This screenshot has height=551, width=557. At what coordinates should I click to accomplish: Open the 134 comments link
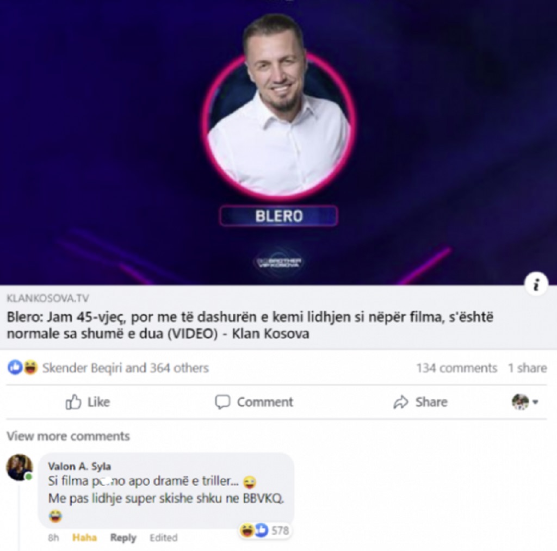coord(456,368)
